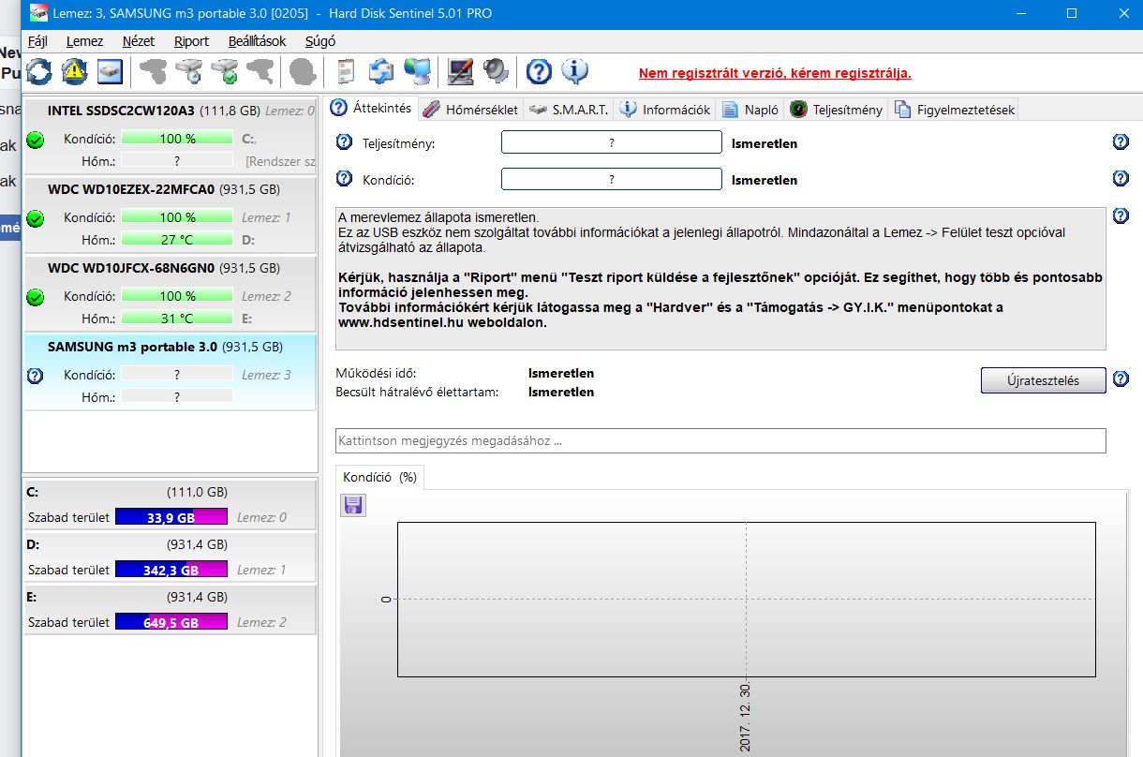Click the Kondíció value box on overview
Viewport: 1143px width, 757px height.
[612, 179]
